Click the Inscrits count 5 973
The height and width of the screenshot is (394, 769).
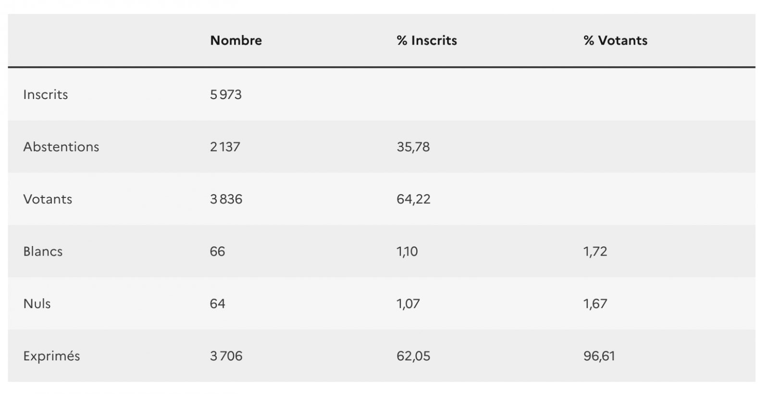click(225, 95)
